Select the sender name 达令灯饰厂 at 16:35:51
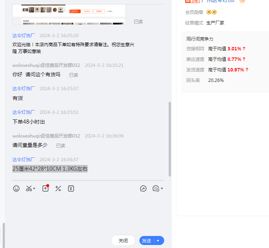 point(24,112)
